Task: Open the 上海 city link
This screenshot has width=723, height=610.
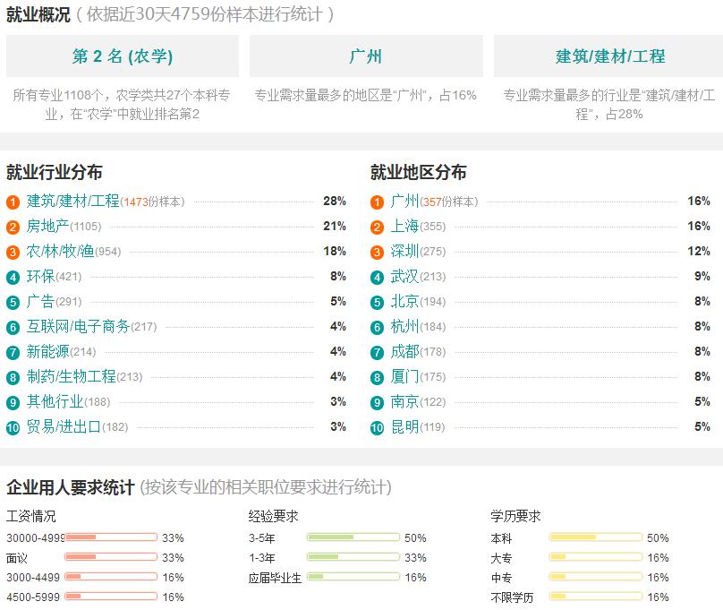Action: [404, 226]
